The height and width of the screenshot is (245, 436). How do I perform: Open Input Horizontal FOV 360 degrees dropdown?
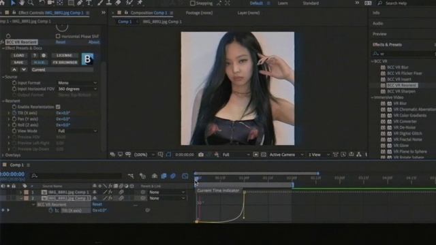[77, 89]
